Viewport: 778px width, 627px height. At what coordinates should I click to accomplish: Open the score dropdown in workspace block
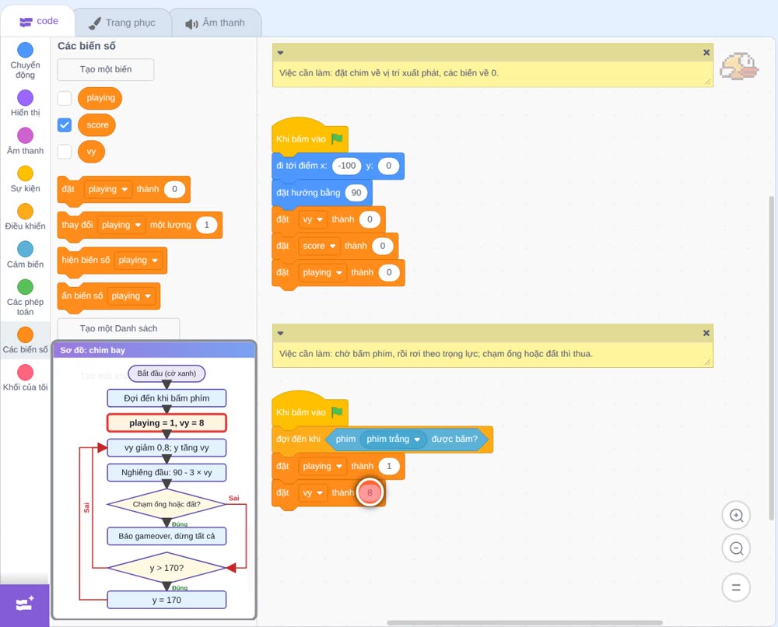[320, 246]
